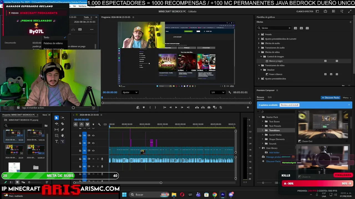Open Premiere Composer Menu dropdown

(x=347, y=98)
